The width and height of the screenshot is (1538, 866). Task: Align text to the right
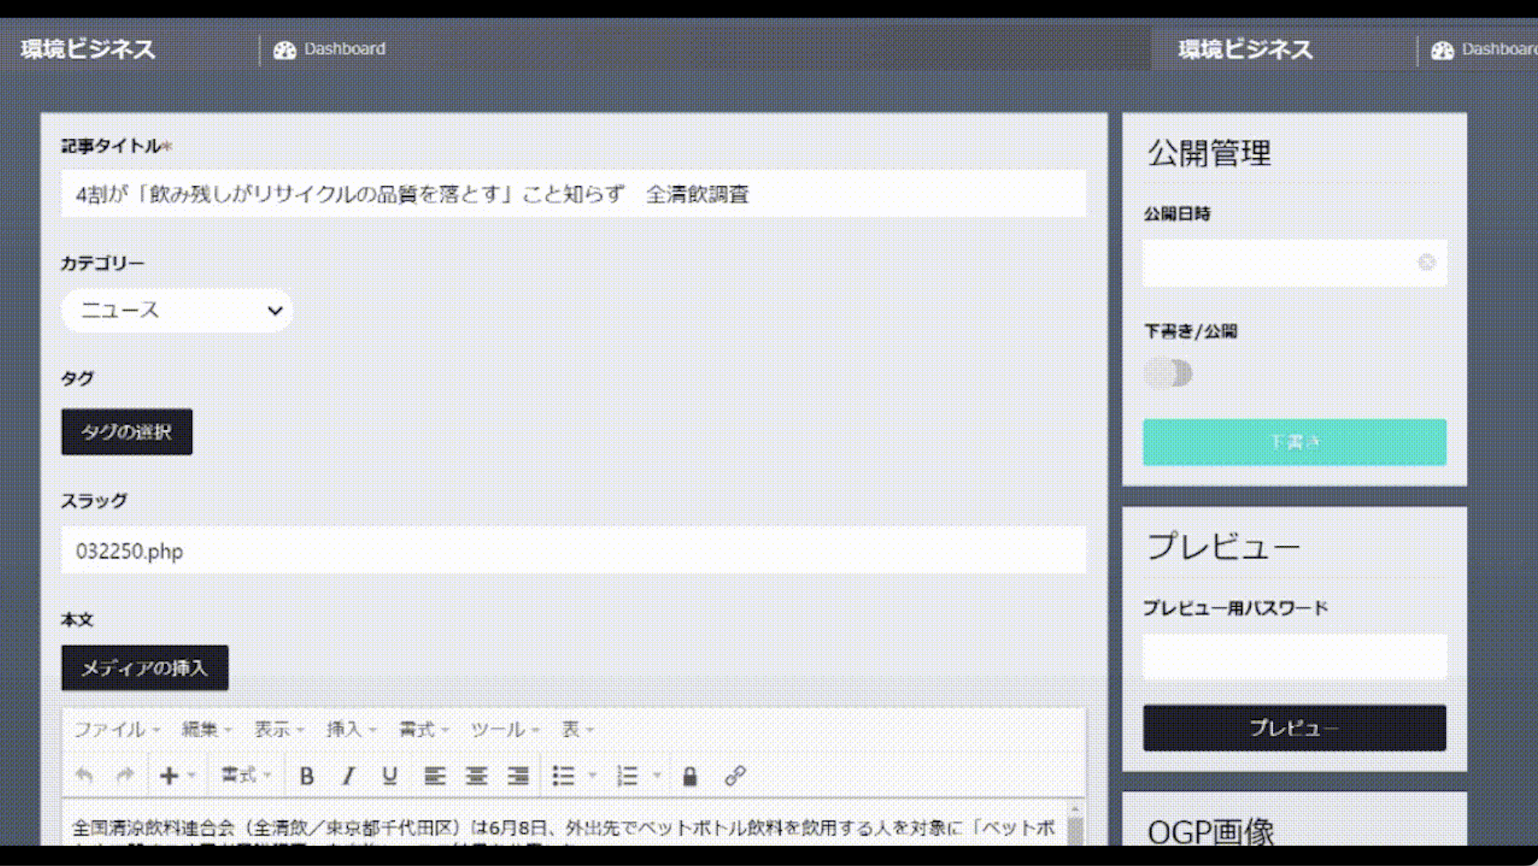tap(517, 776)
